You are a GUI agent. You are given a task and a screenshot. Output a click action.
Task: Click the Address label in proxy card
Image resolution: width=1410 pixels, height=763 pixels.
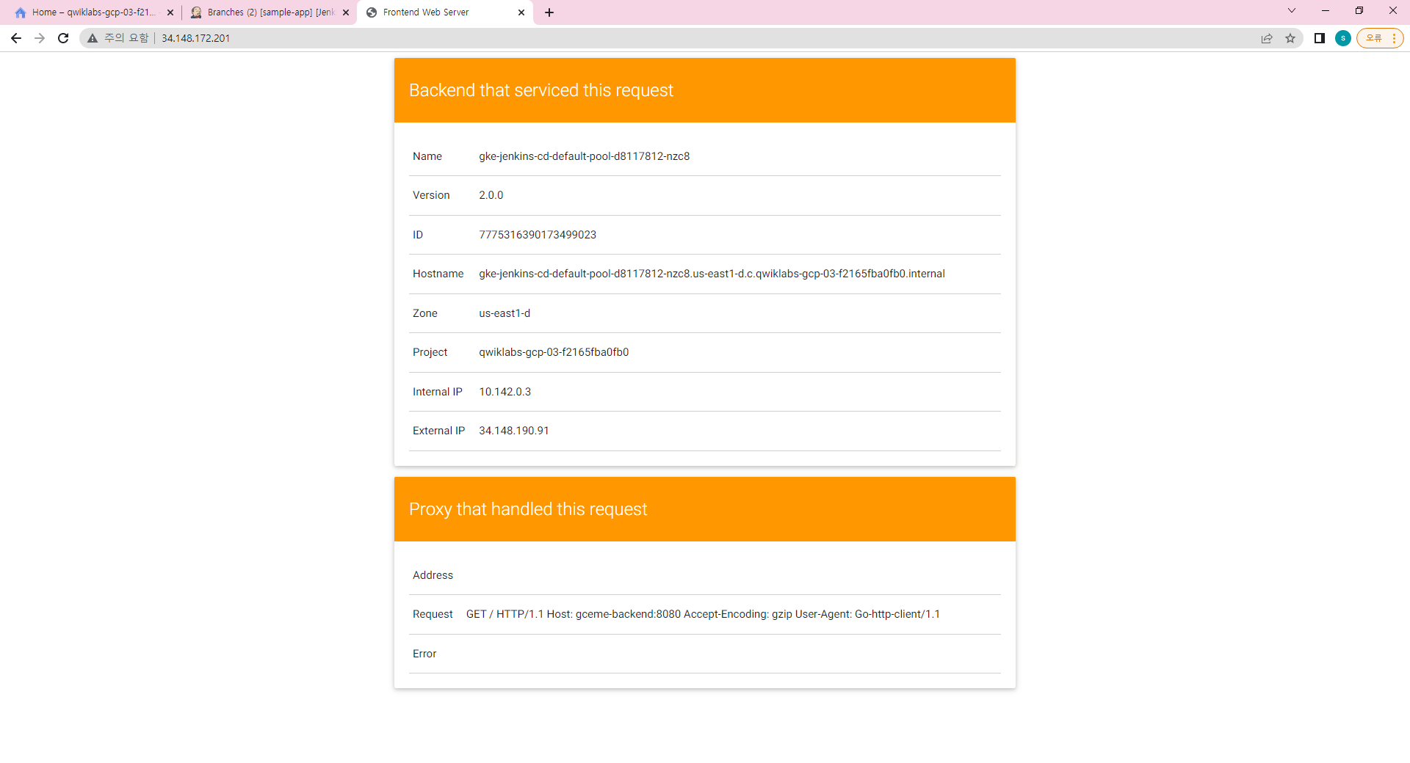(433, 575)
